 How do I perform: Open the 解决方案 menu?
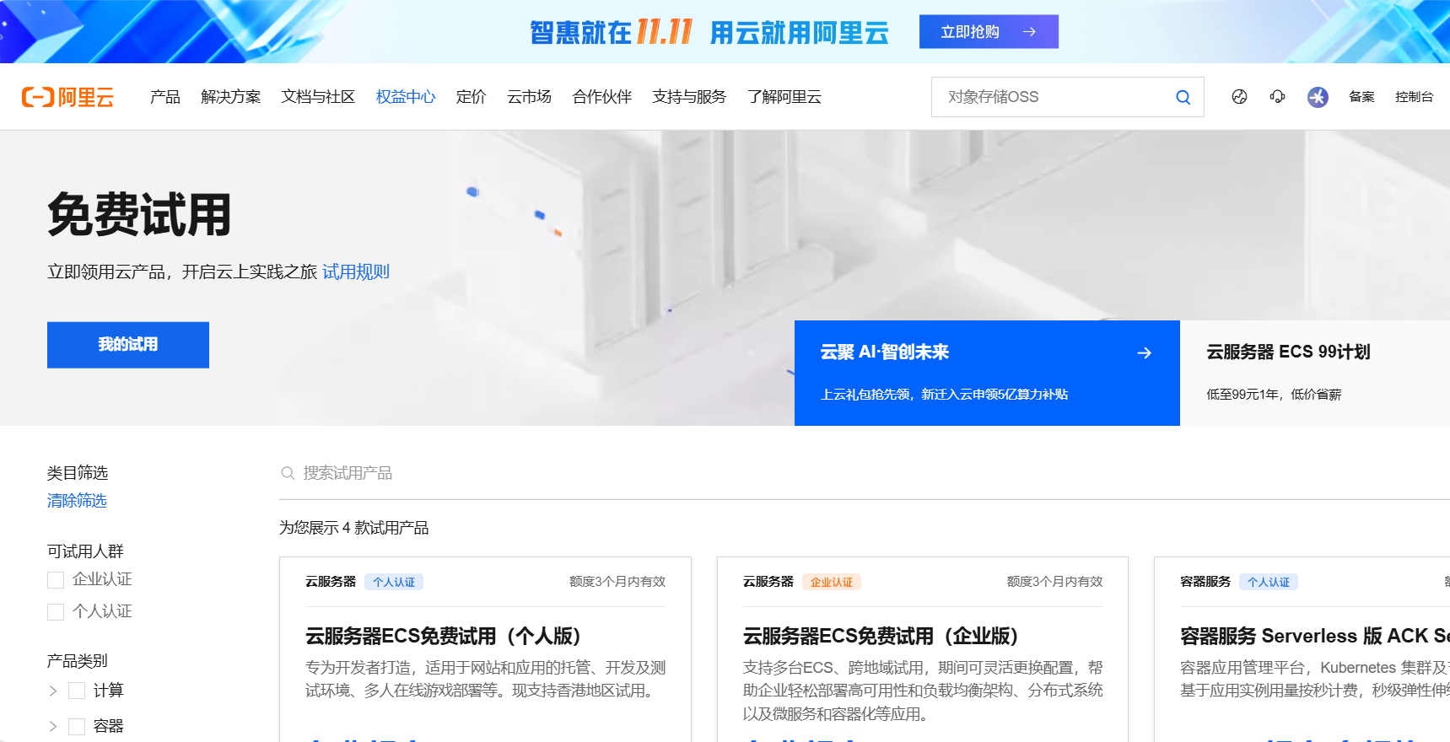point(231,97)
